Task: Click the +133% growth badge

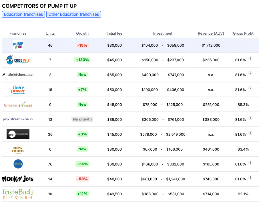Action: [x=82, y=60]
